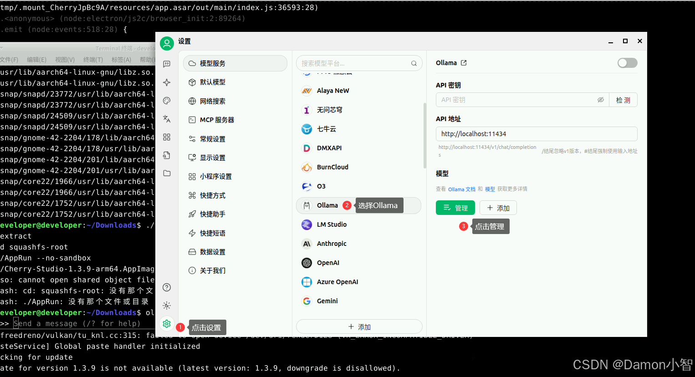
Task: Open 终端(T) menu in Terminal window
Action: point(93,60)
